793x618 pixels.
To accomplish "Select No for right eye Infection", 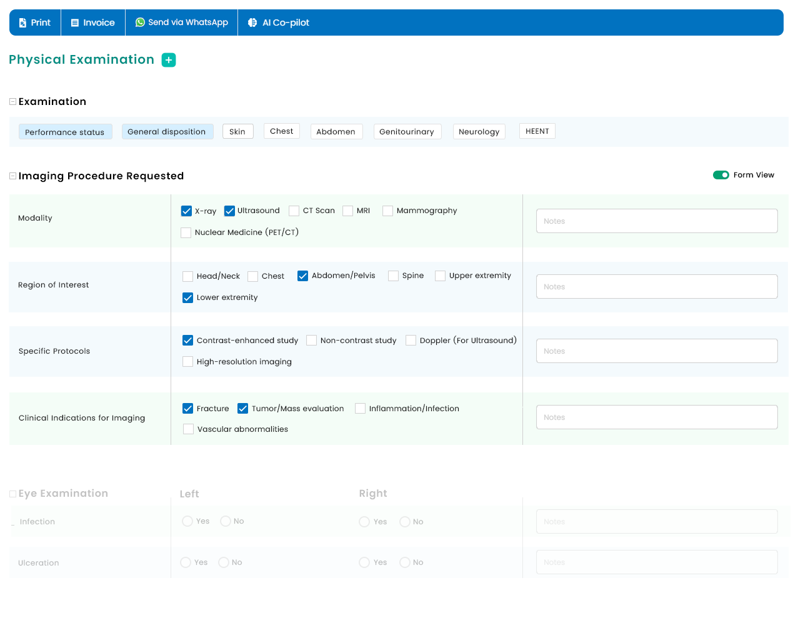I will click(405, 522).
